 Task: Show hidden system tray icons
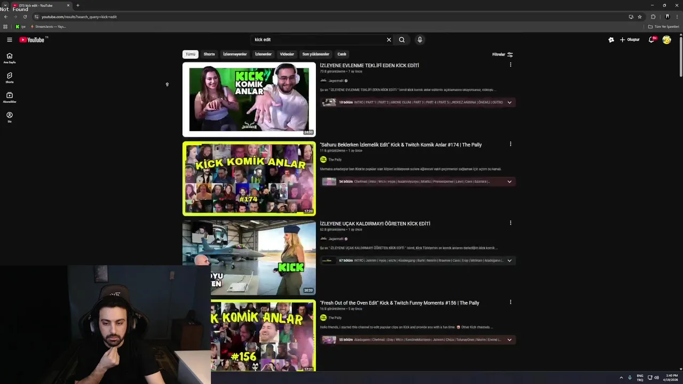coord(621,378)
